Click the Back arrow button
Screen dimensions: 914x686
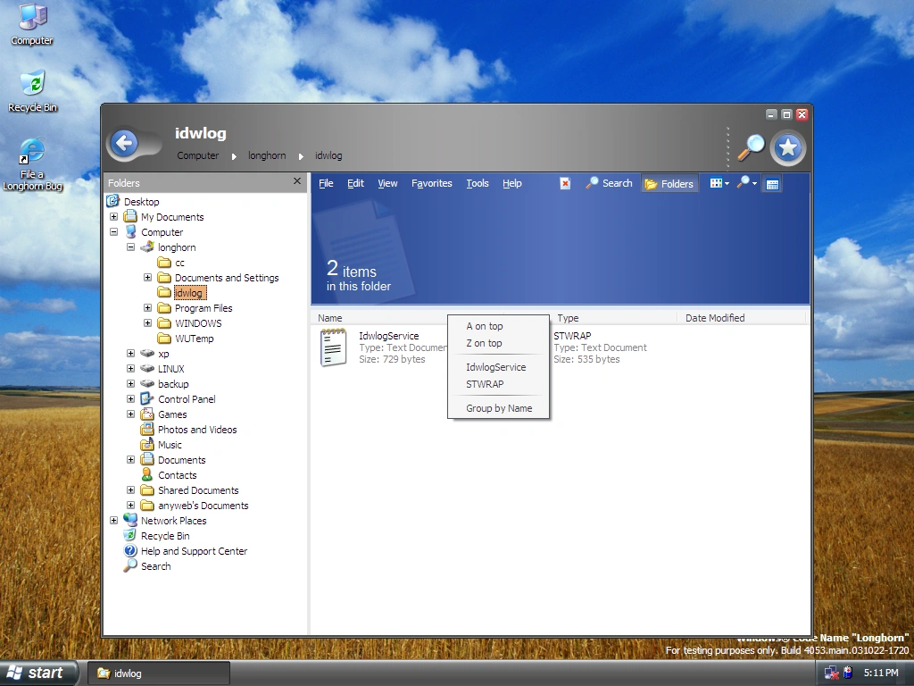125,143
